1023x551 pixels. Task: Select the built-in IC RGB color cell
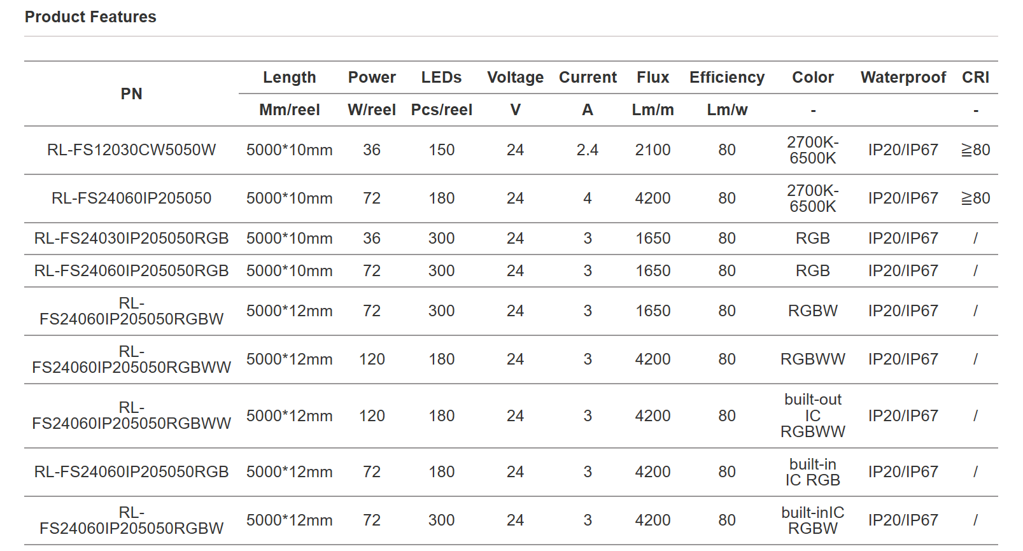point(812,472)
